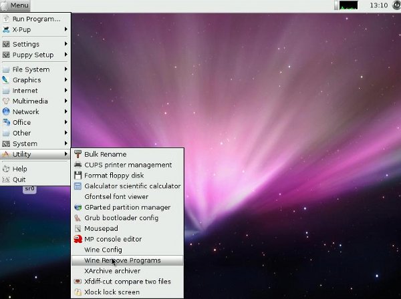Expand the Graphics submenu arrow

[x=66, y=79]
